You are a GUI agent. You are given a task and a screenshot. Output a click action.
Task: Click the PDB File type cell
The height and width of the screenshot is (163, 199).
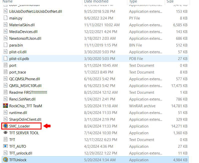coord(136,59)
